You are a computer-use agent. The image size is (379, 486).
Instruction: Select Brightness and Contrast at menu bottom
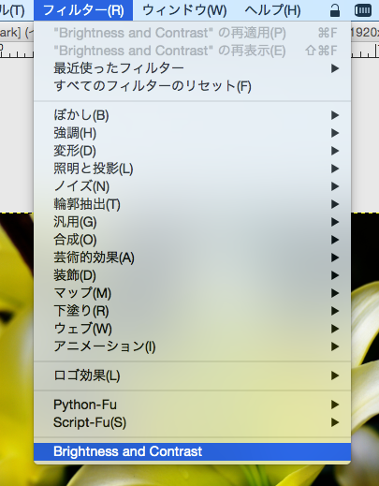click(x=192, y=451)
